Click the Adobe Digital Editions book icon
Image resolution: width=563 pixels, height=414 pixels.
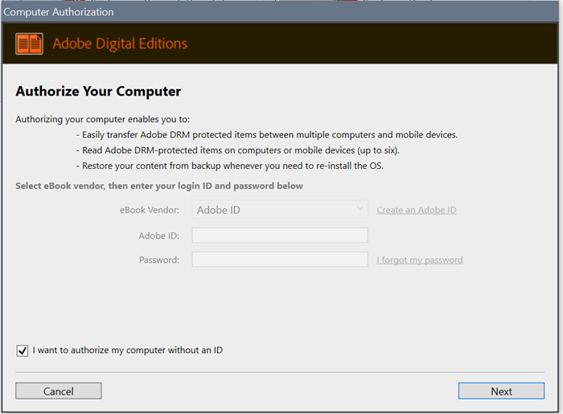pyautogui.click(x=30, y=43)
